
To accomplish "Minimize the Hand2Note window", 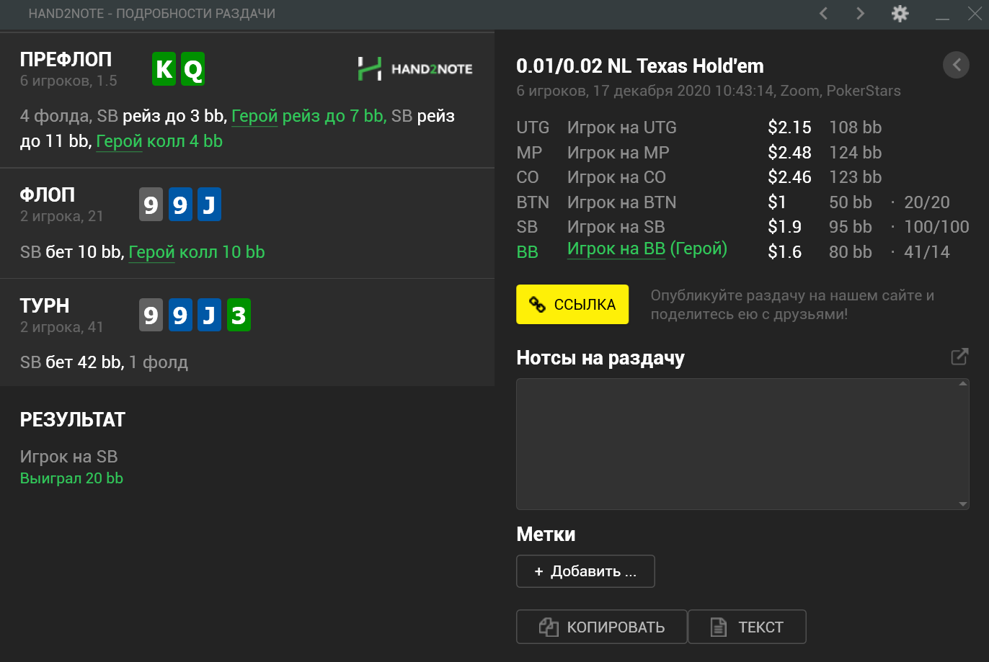I will tap(941, 14).
